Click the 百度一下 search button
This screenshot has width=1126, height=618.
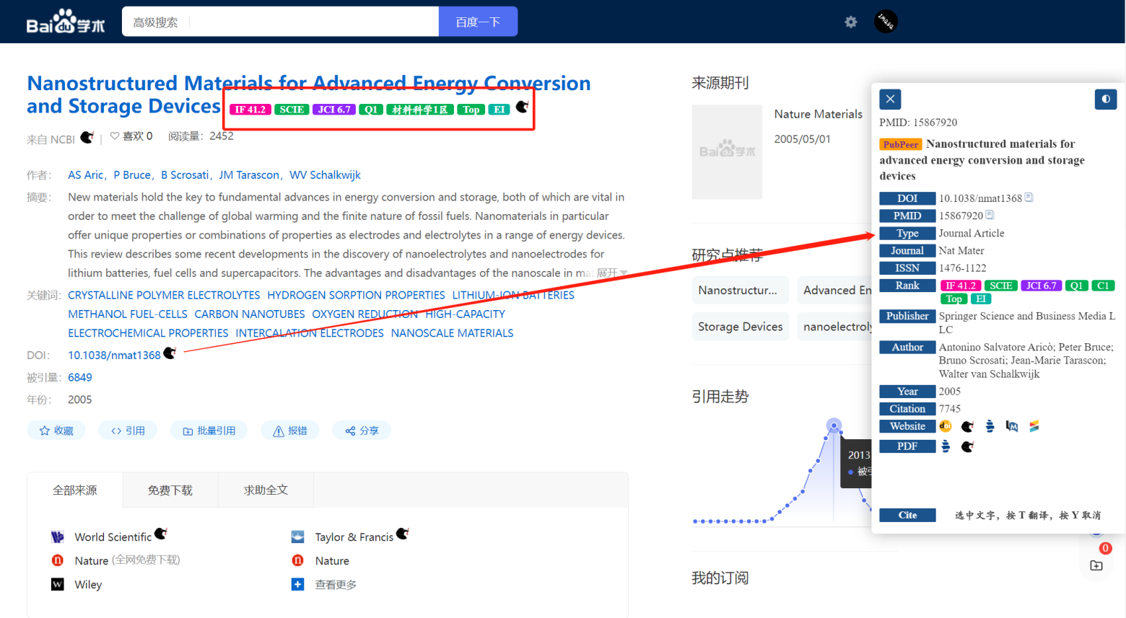(x=477, y=21)
